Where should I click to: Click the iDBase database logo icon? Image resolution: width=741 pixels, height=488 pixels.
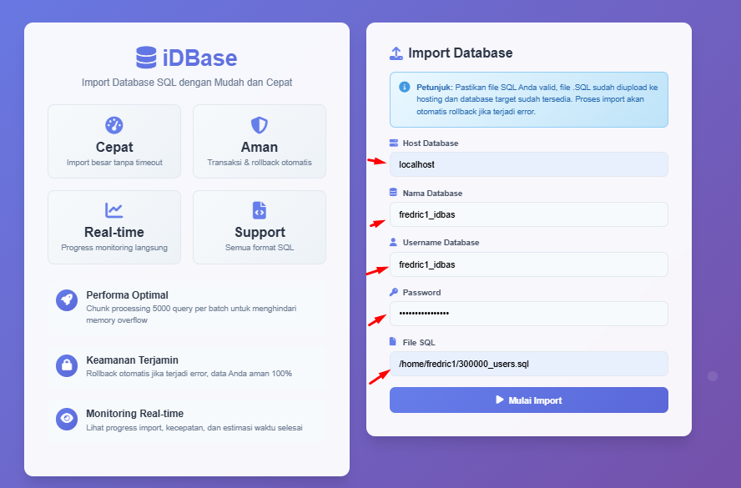(146, 58)
